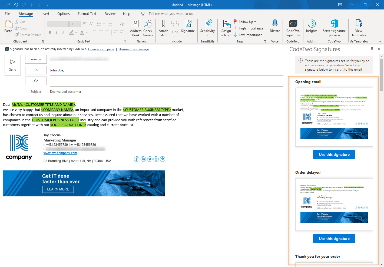Toggle High Importance flag
Image resolution: width=384 pixels, height=267 pixels.
click(249, 28)
